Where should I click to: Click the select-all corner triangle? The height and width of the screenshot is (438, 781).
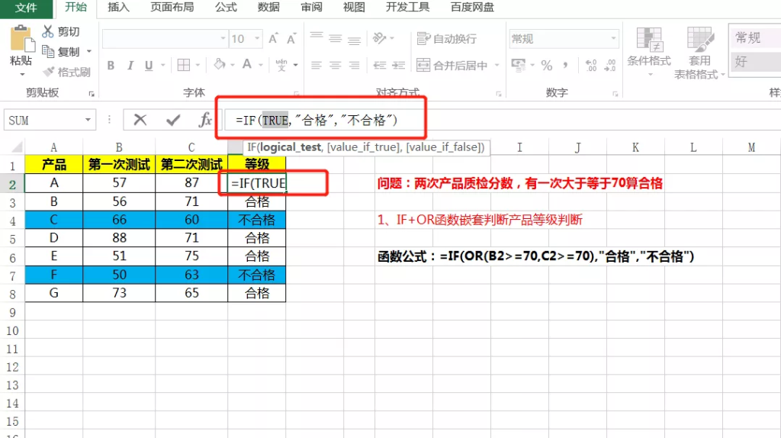tap(17, 147)
